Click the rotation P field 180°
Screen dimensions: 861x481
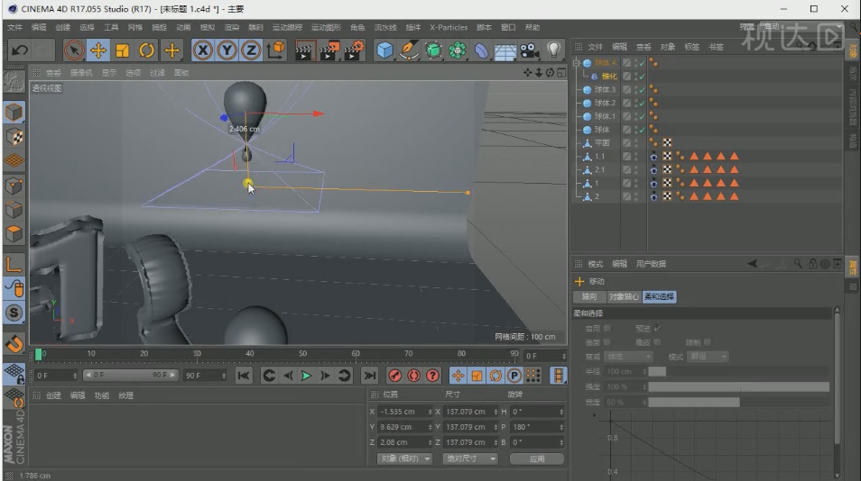537,427
